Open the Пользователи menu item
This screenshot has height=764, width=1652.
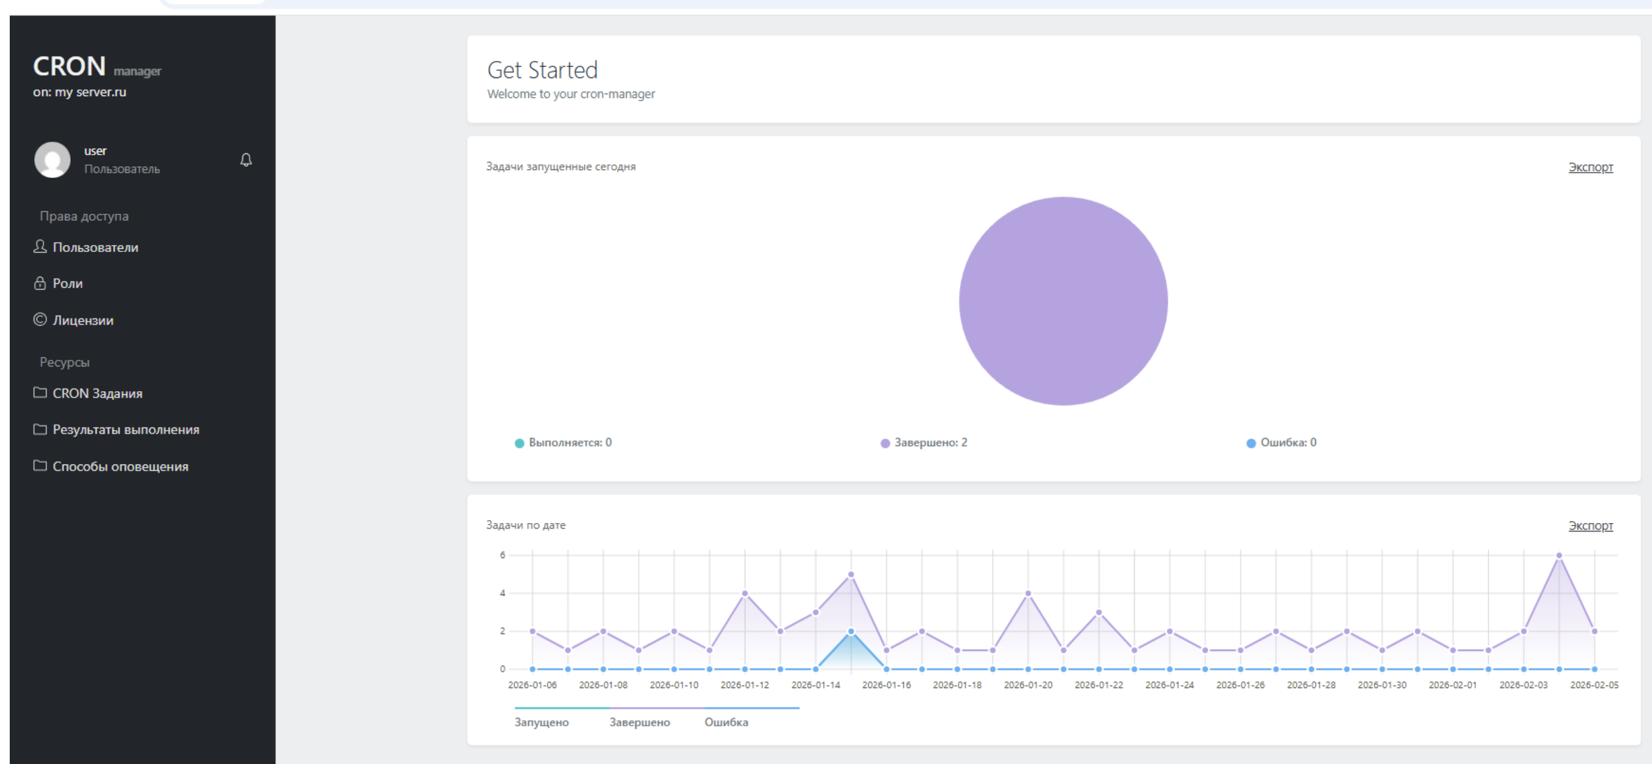96,248
